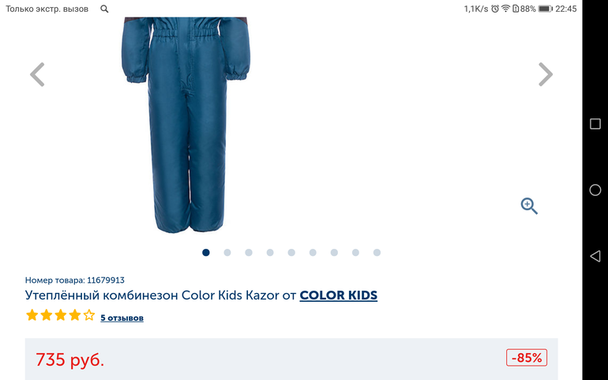Tap Android home circle button
The height and width of the screenshot is (380, 608).
[595, 190]
